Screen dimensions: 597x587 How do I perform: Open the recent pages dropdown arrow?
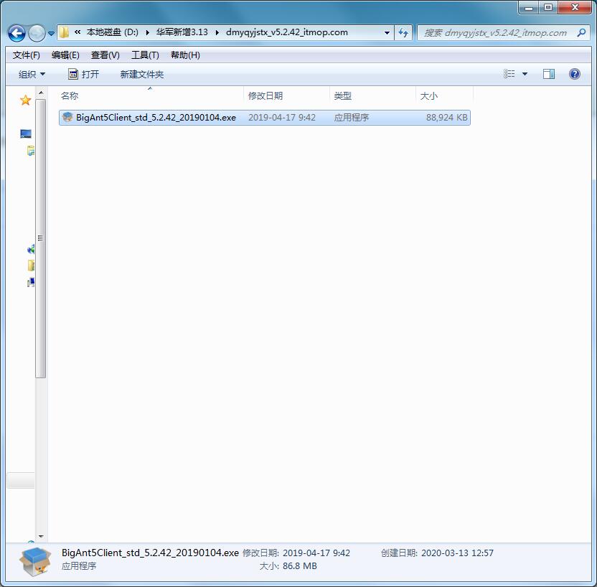52,34
